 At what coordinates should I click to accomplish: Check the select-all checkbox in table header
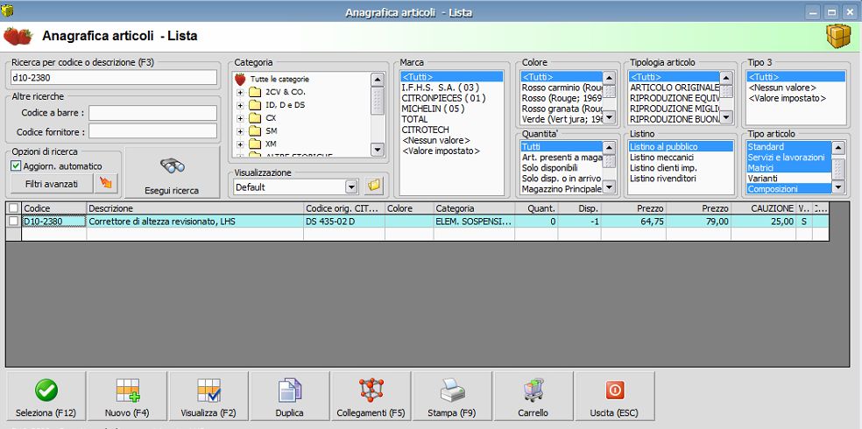pos(13,208)
